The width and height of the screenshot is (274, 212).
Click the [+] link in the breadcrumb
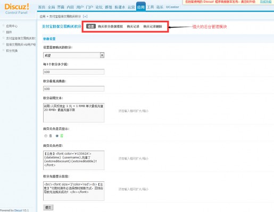click(85, 16)
